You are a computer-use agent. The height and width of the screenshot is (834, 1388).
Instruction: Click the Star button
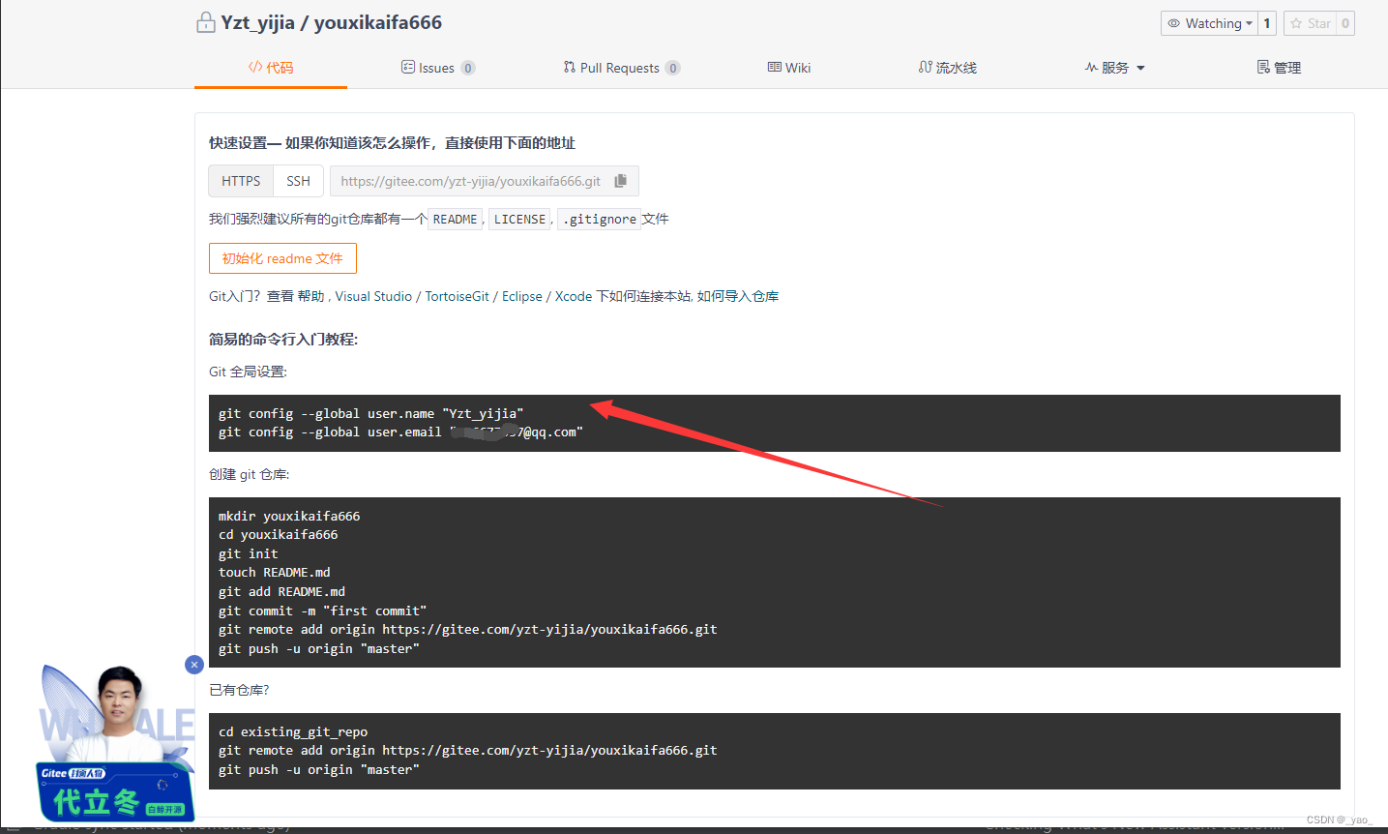pos(1311,23)
